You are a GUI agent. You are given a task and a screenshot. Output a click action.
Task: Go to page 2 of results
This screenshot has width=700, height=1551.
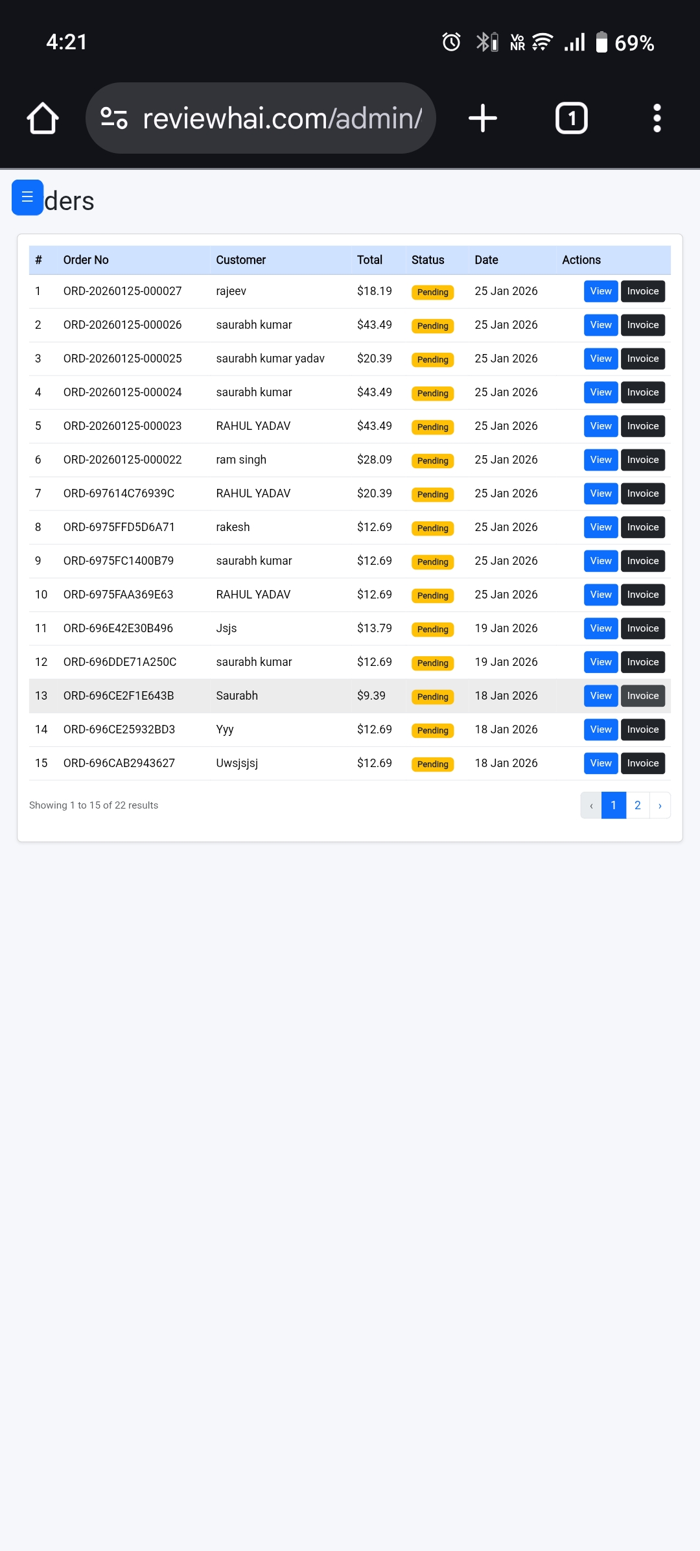pyautogui.click(x=637, y=805)
